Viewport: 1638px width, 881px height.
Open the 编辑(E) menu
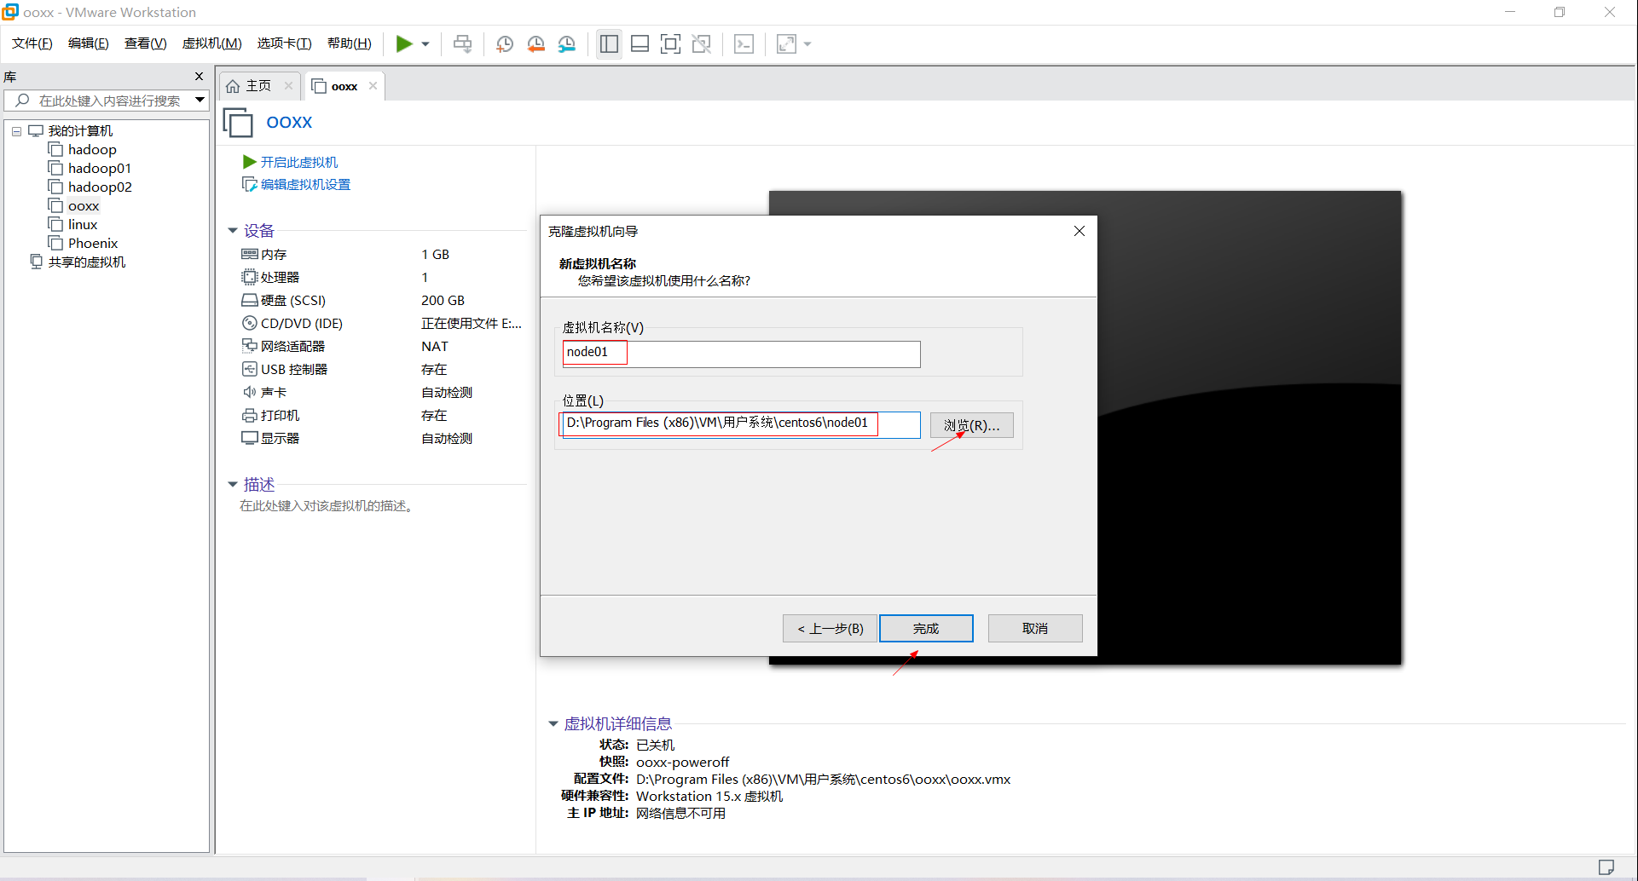point(89,43)
